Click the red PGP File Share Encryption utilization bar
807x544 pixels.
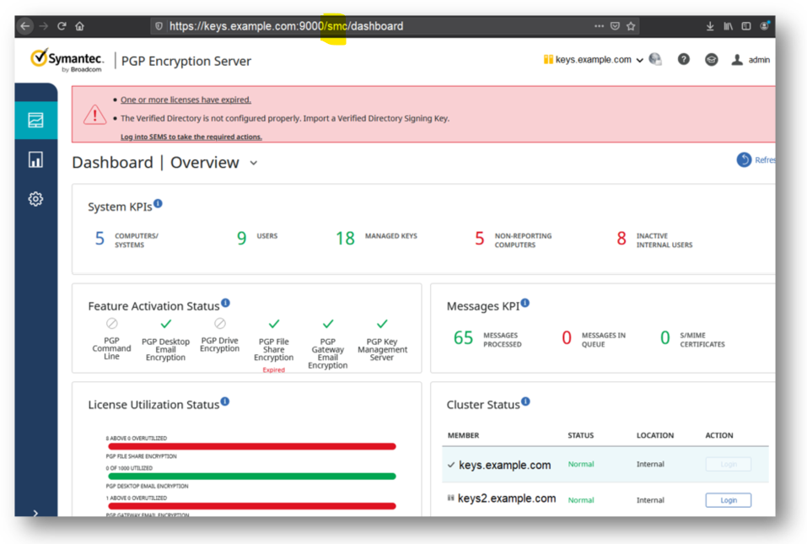tap(251, 446)
